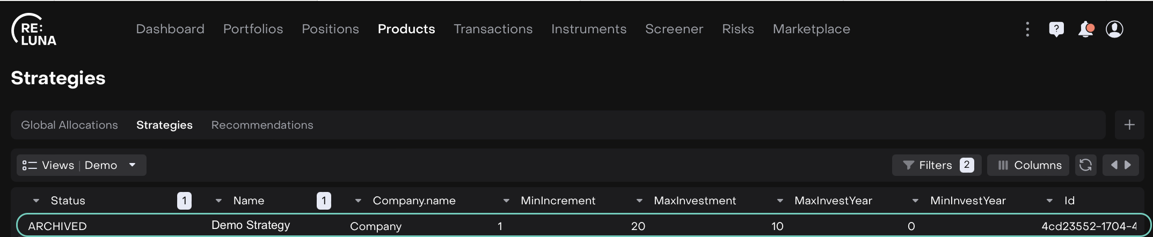1153x237 pixels.
Task: Open the Filters button
Action: pyautogui.click(x=936, y=165)
